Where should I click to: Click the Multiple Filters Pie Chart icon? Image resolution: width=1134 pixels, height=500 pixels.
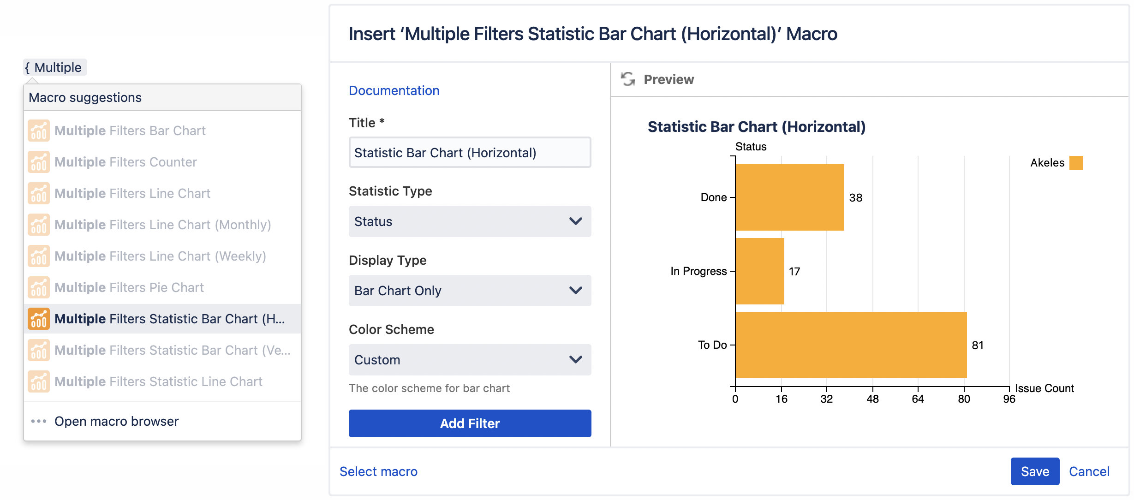tap(38, 287)
